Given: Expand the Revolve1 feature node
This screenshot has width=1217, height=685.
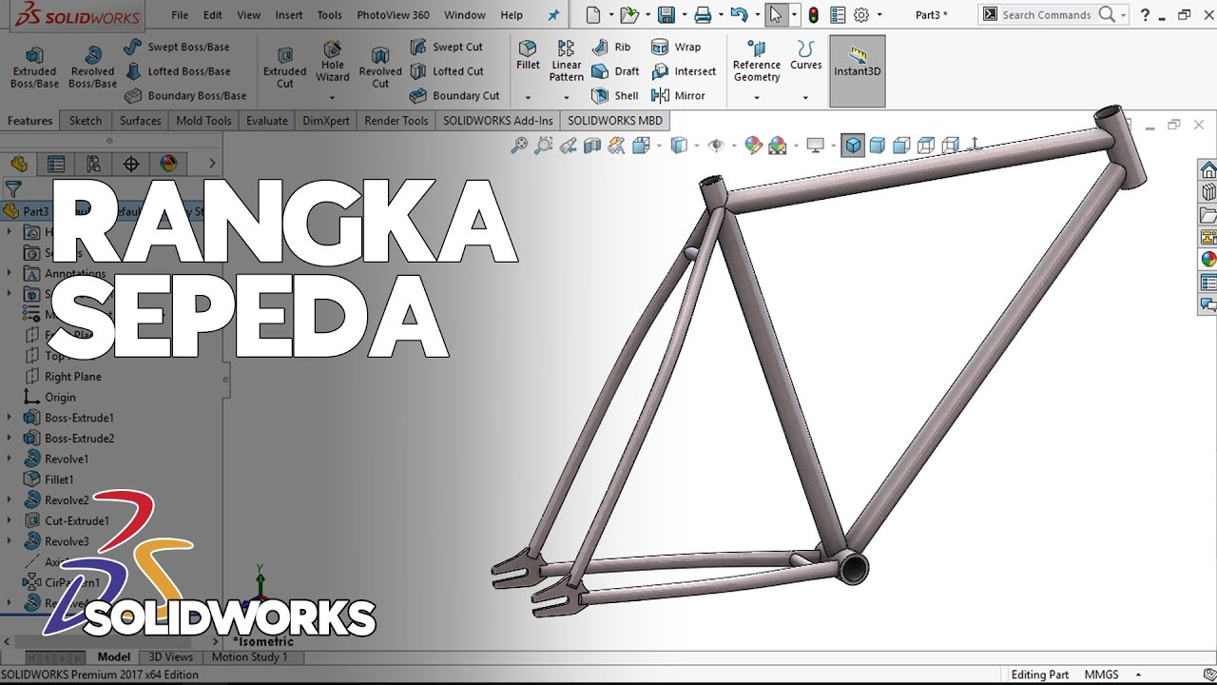Looking at the screenshot, I should (x=10, y=459).
